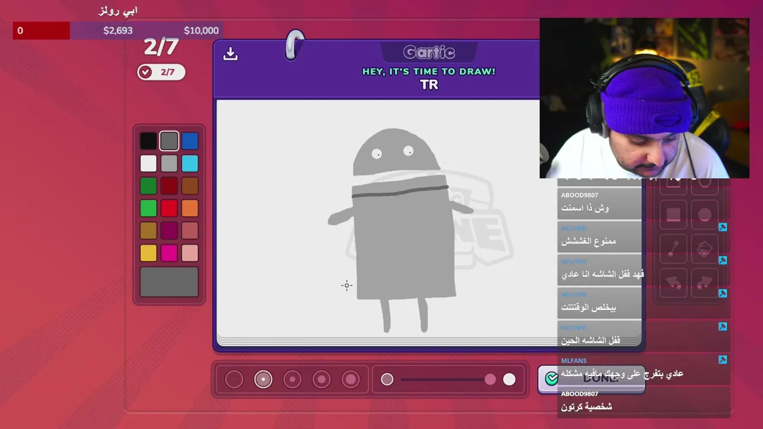Click the low-opacity circle at slider start

(x=387, y=379)
